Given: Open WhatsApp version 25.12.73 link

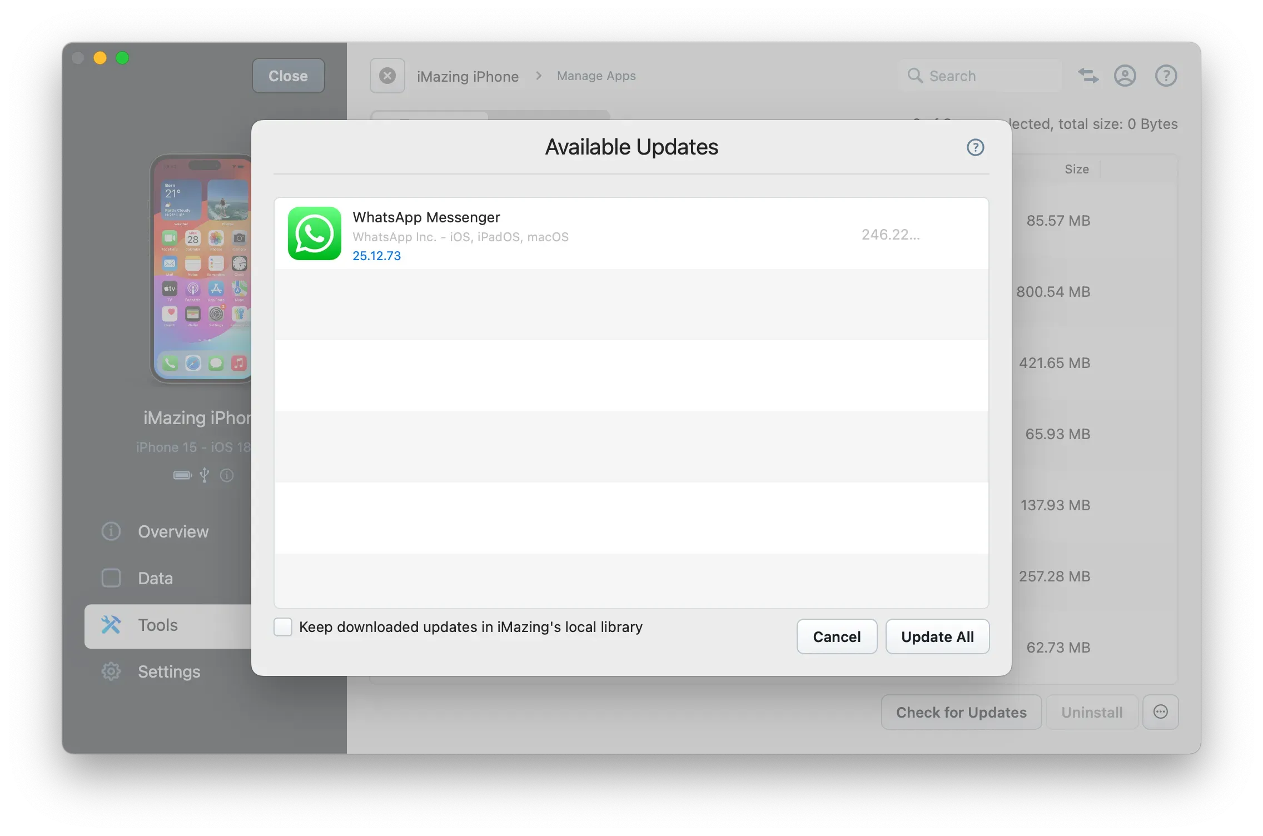Looking at the screenshot, I should point(376,256).
